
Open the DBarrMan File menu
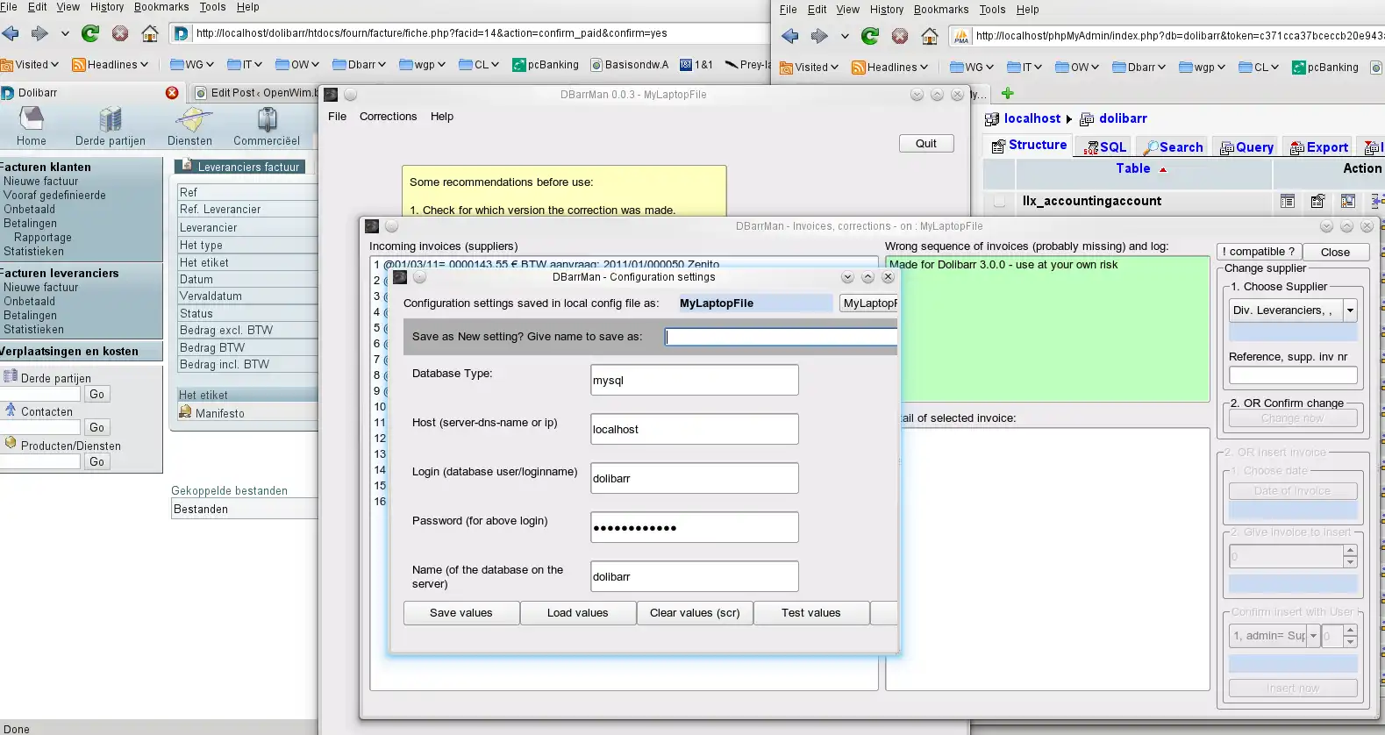[338, 117]
